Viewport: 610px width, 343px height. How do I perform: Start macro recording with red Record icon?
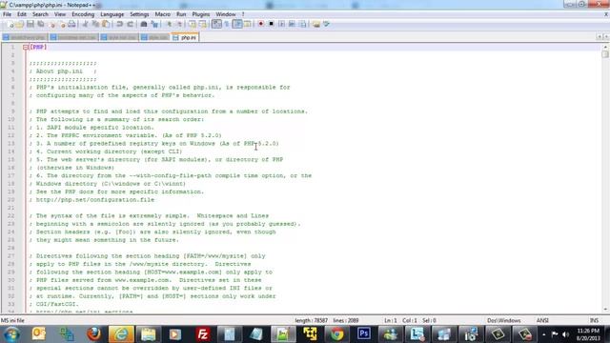point(261,24)
